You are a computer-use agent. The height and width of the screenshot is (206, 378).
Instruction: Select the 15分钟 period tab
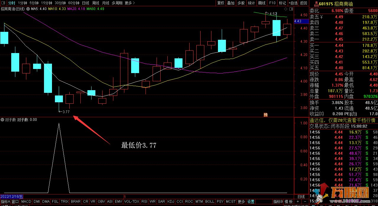pos(47,3)
